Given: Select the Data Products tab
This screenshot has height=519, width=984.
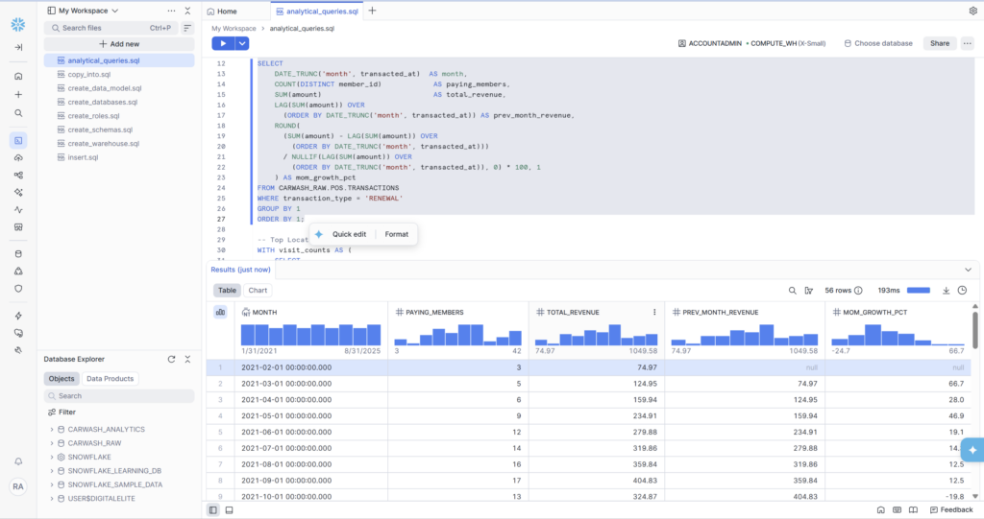Looking at the screenshot, I should pyautogui.click(x=111, y=379).
